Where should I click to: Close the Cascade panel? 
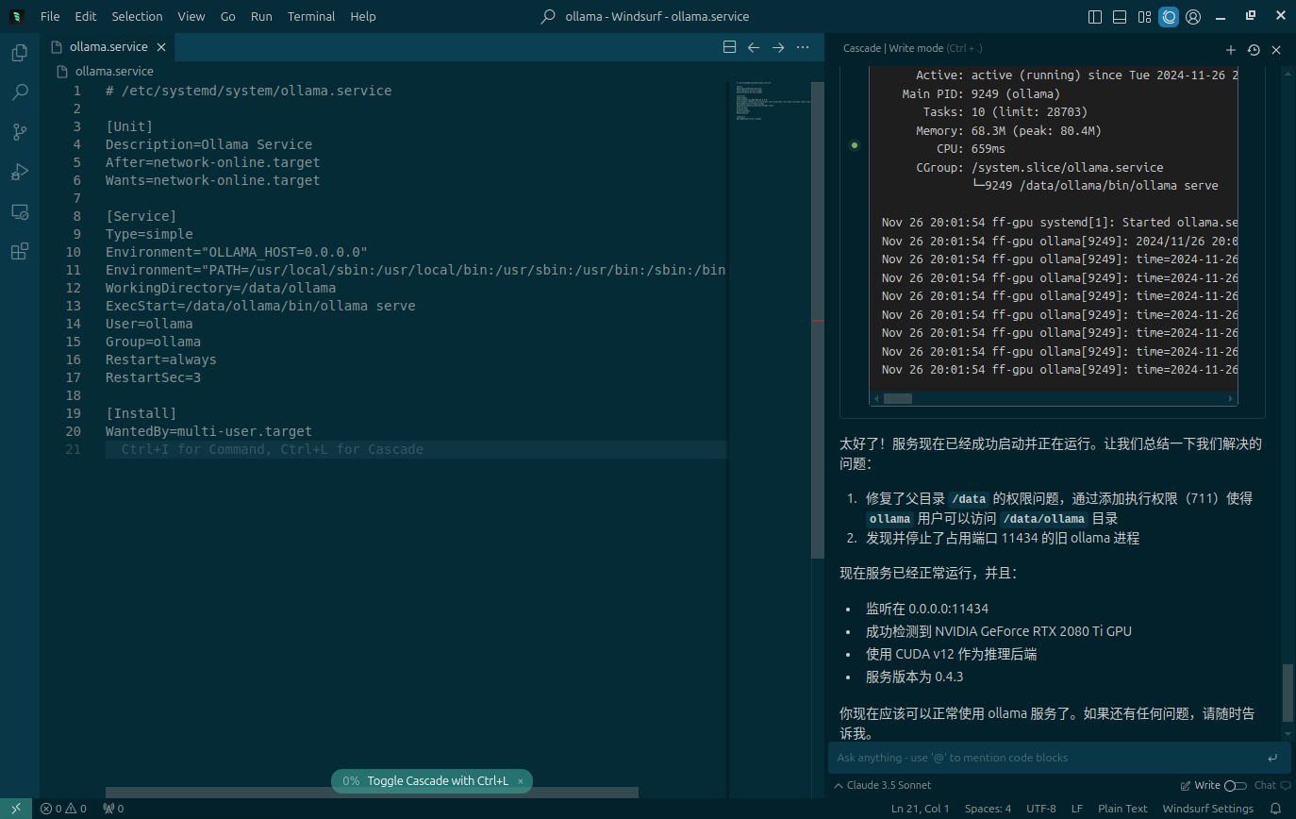(x=1276, y=49)
